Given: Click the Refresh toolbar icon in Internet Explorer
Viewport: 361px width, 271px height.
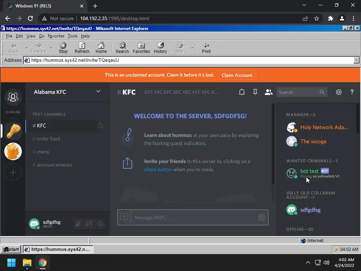Looking at the screenshot, I should pyautogui.click(x=82, y=48).
